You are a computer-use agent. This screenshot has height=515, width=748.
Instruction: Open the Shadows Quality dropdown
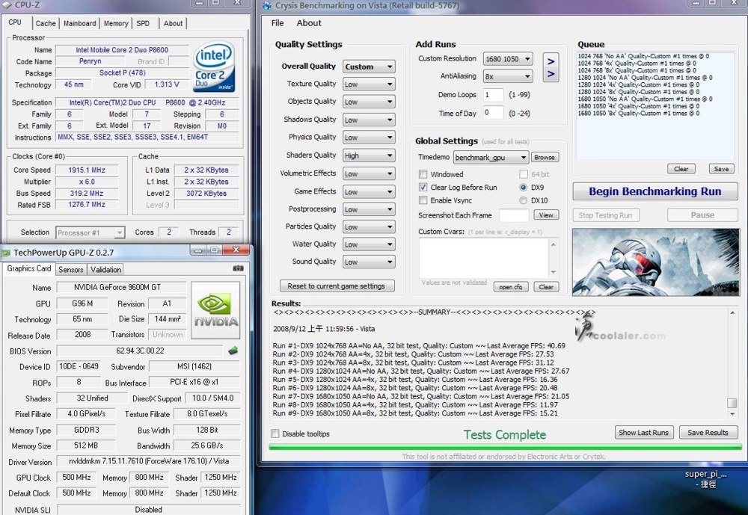[369, 120]
